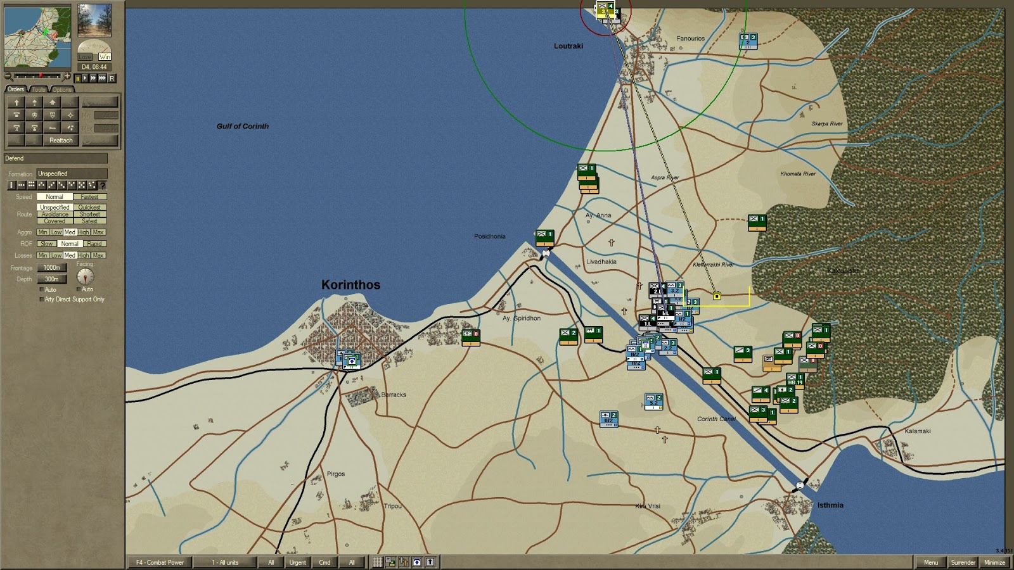
Task: Run game at fast double-arrow speed
Action: click(93, 79)
